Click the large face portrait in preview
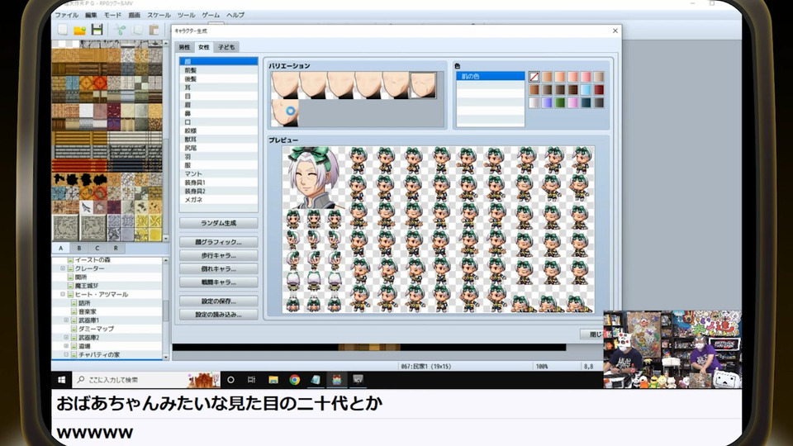The height and width of the screenshot is (446, 793). [314, 178]
